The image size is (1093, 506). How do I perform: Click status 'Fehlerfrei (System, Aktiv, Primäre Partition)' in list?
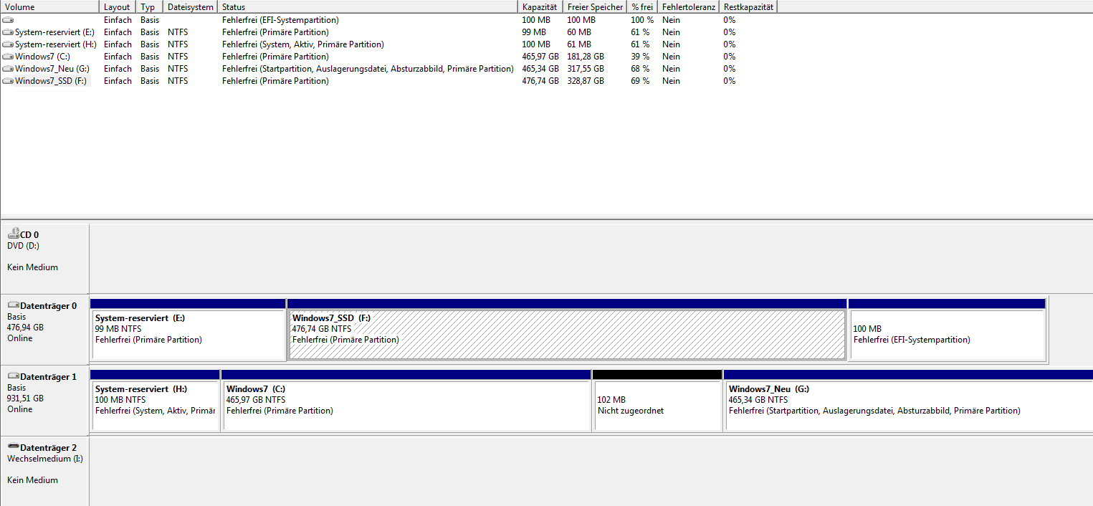[303, 44]
